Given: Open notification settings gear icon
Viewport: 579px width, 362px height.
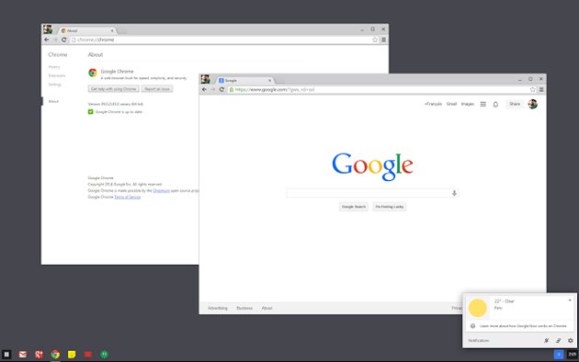Looking at the screenshot, I should tap(570, 340).
